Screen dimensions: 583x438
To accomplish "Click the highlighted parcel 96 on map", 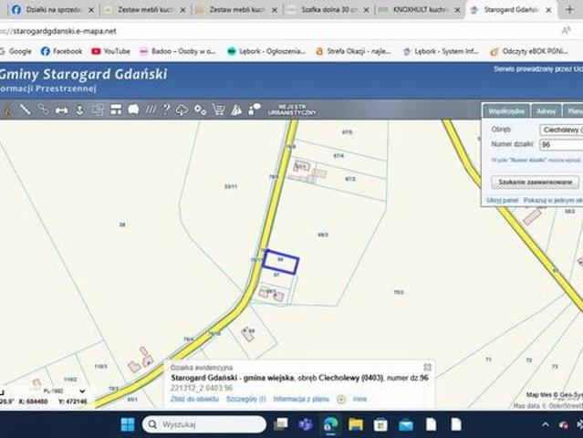I will point(281,263).
